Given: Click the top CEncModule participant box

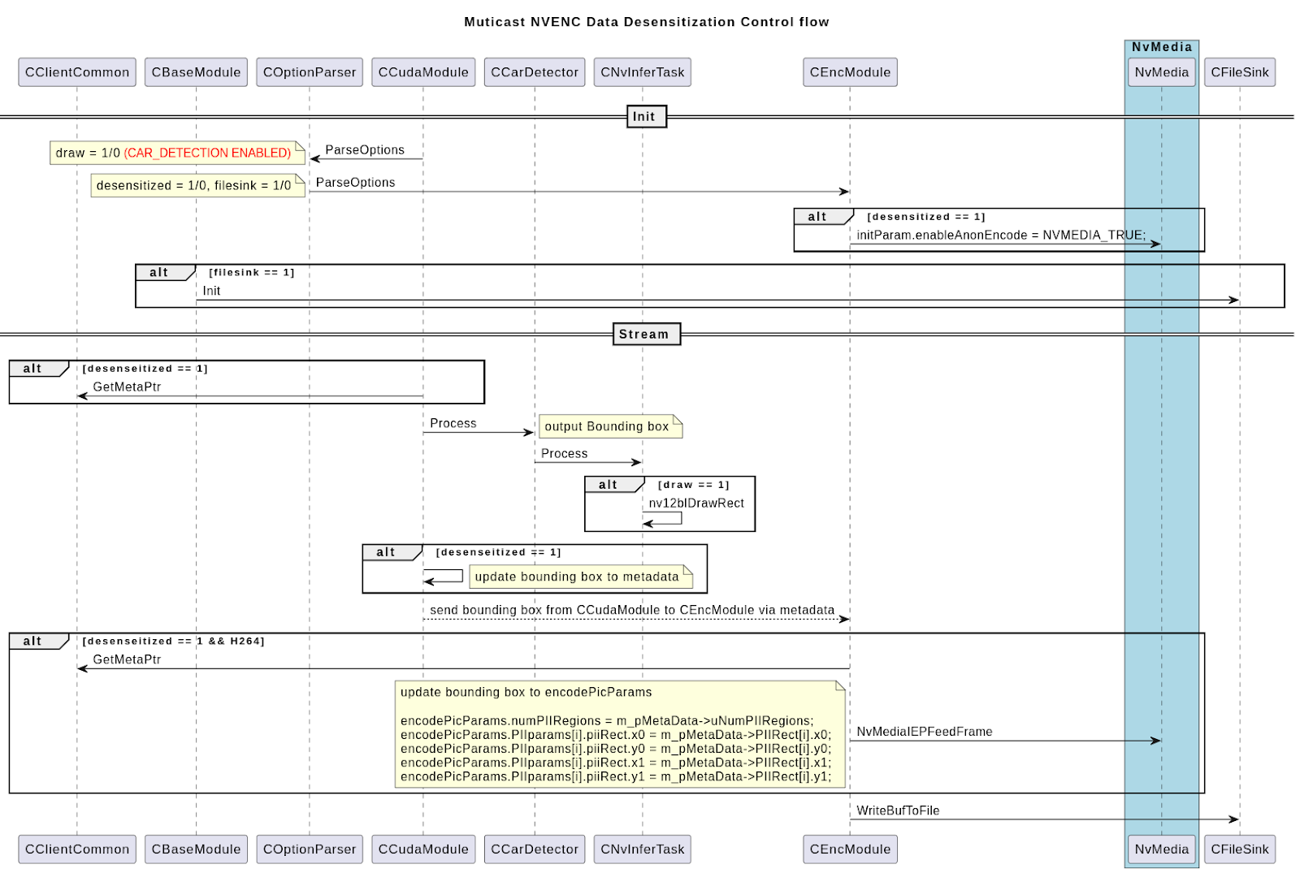Looking at the screenshot, I should [850, 72].
